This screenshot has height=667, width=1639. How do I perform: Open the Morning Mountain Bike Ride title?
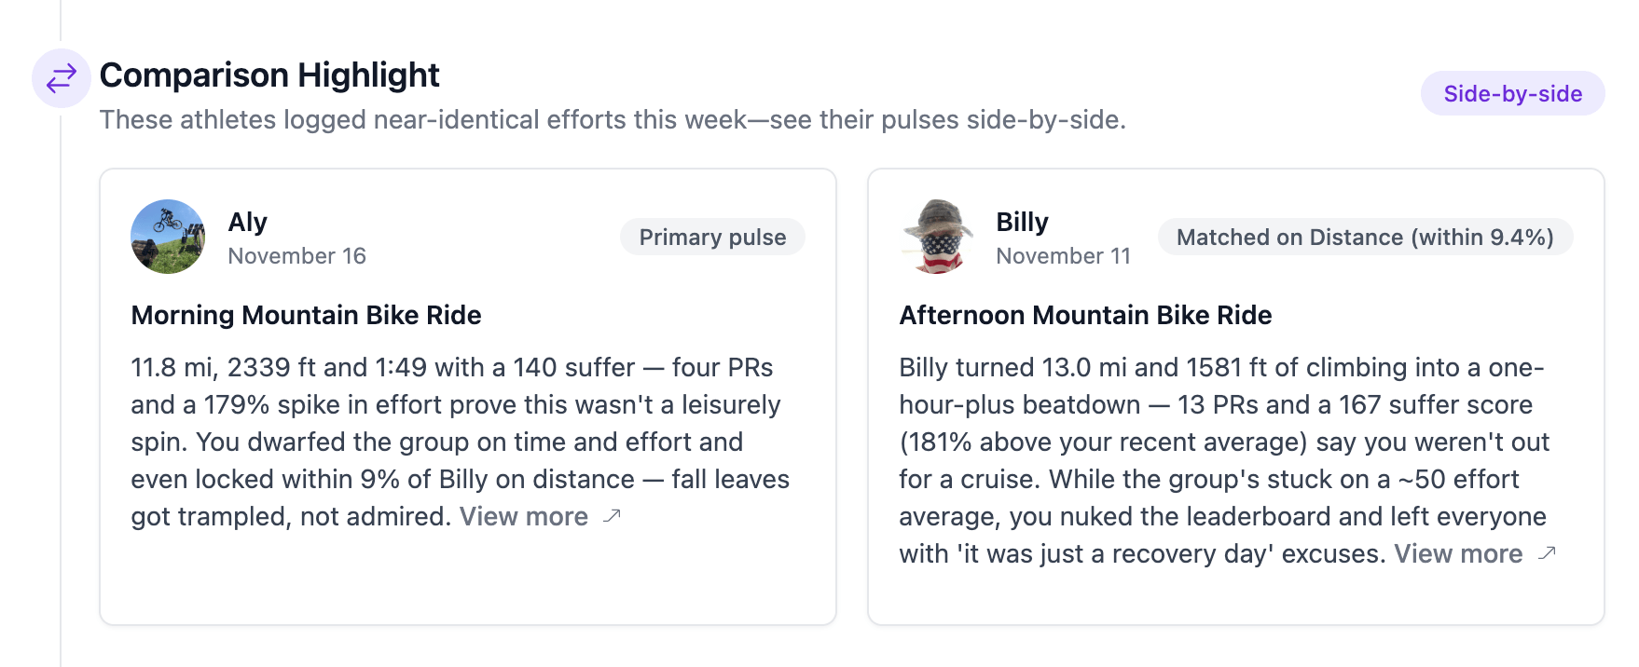point(306,316)
